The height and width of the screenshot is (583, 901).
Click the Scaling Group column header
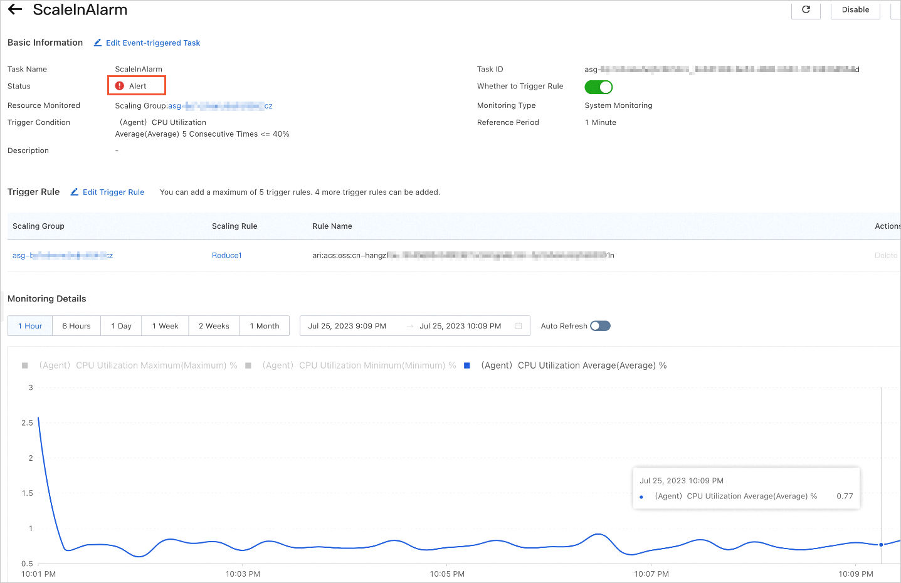click(38, 226)
